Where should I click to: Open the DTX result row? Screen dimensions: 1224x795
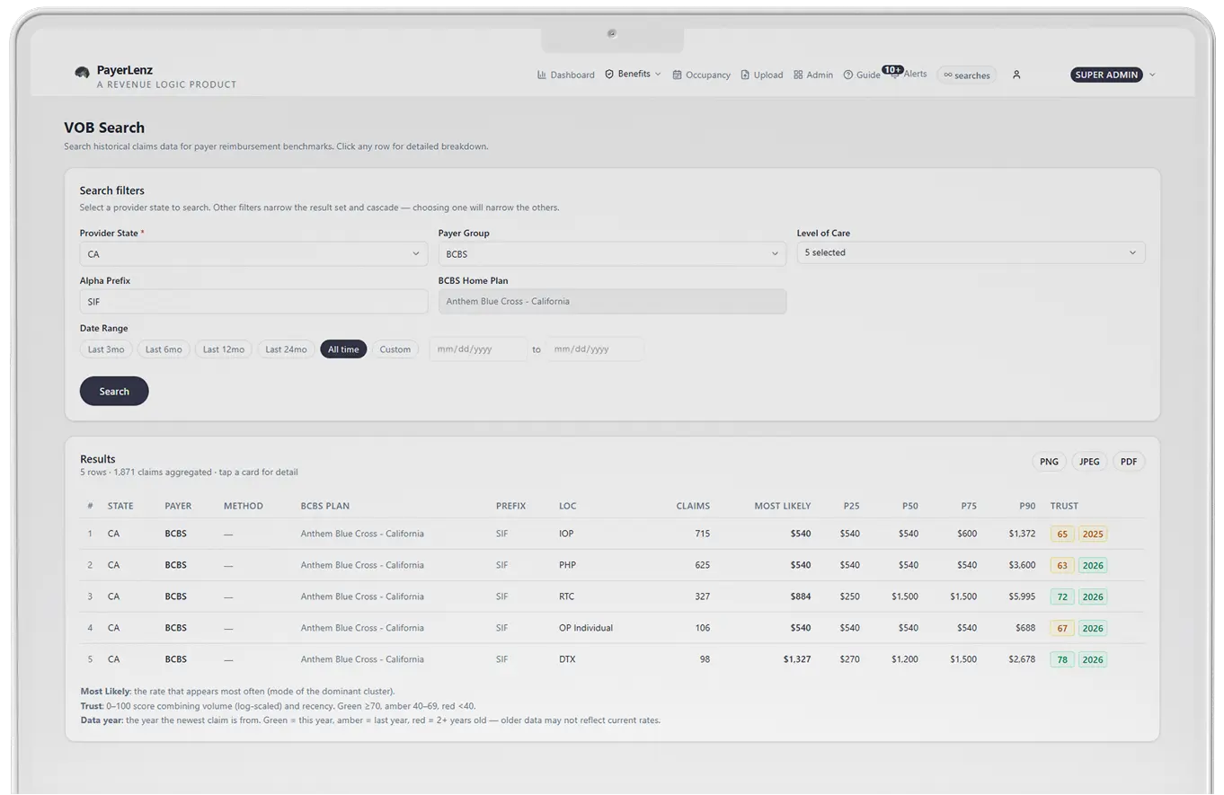click(612, 659)
